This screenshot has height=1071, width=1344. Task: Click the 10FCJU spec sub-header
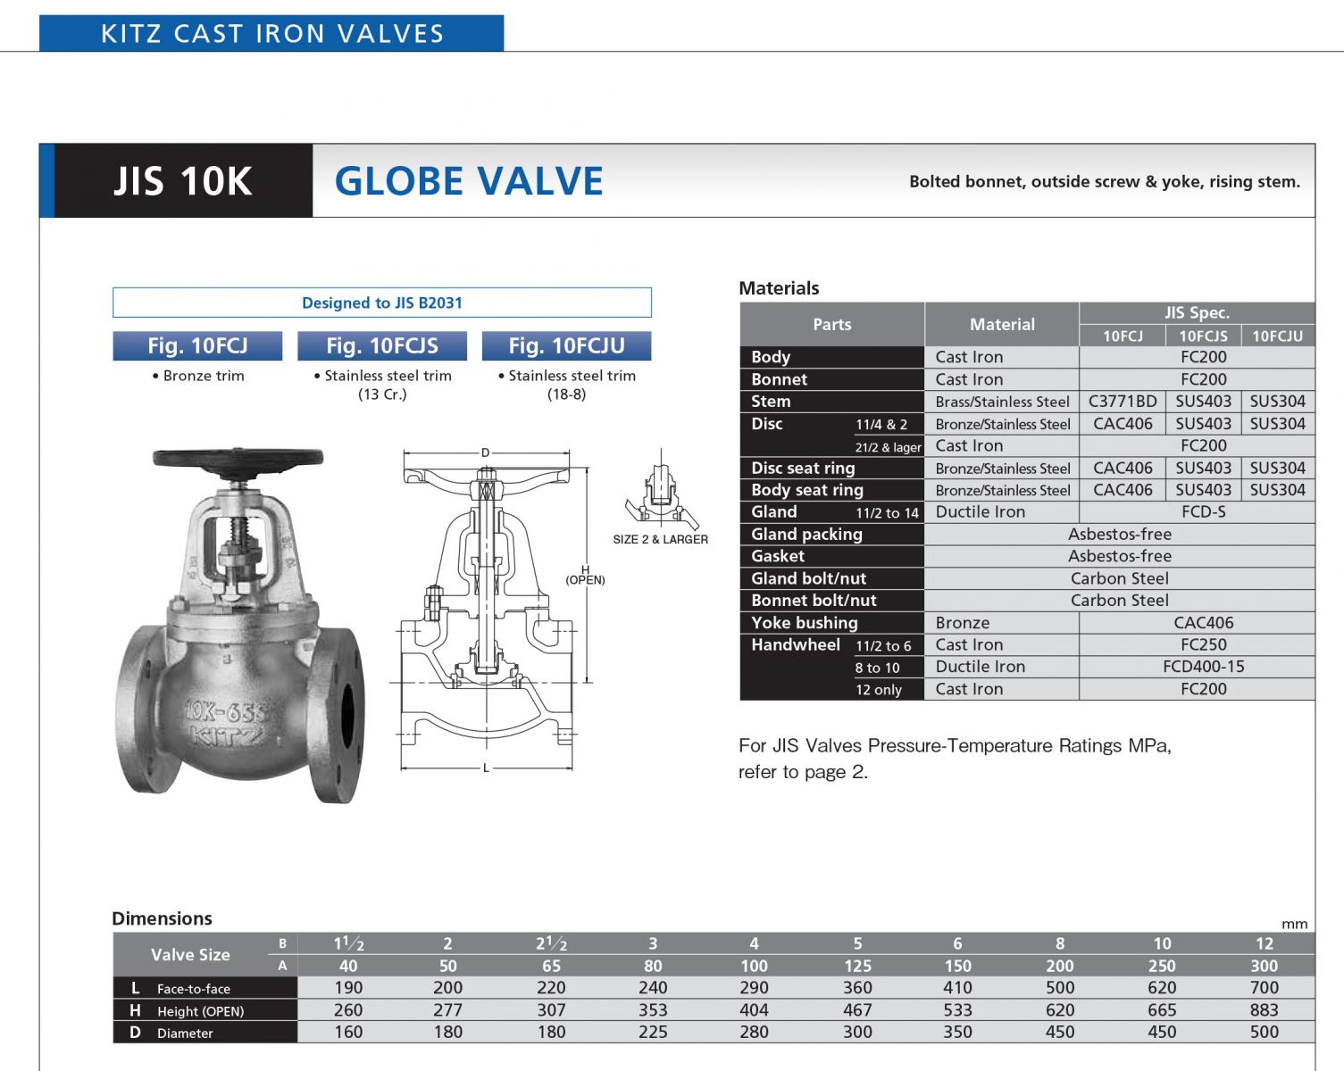tap(1277, 336)
